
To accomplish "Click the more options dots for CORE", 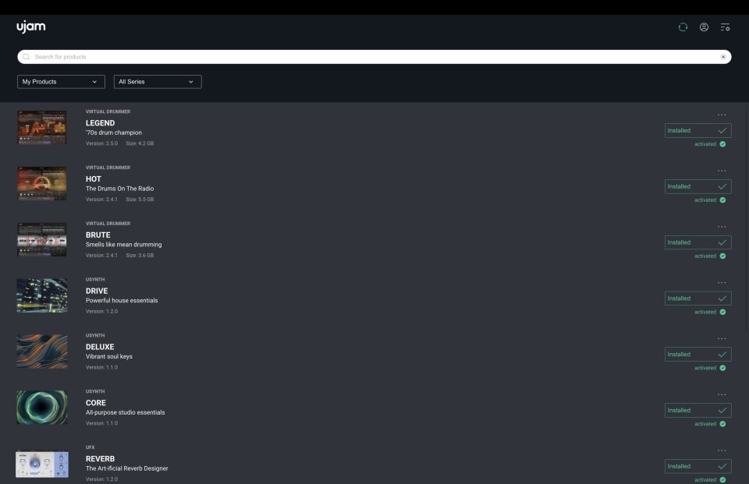I will click(x=722, y=395).
